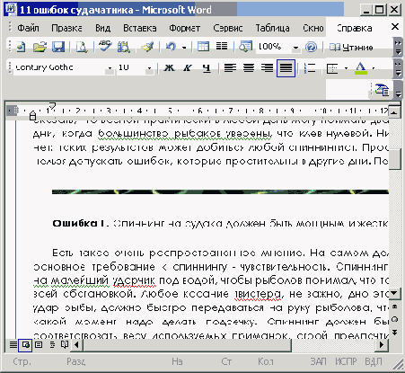Open Select Browse Object circle button
This screenshot has height=373, width=405.
pyautogui.click(x=394, y=320)
